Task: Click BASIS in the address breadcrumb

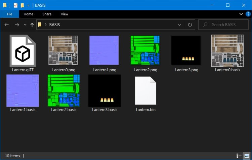Action: [x=54, y=25]
